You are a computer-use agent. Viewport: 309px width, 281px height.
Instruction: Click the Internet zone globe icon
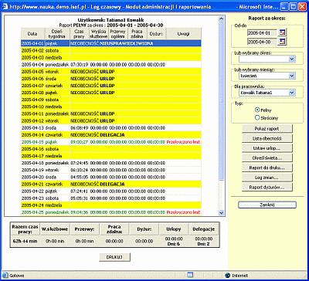click(x=227, y=276)
